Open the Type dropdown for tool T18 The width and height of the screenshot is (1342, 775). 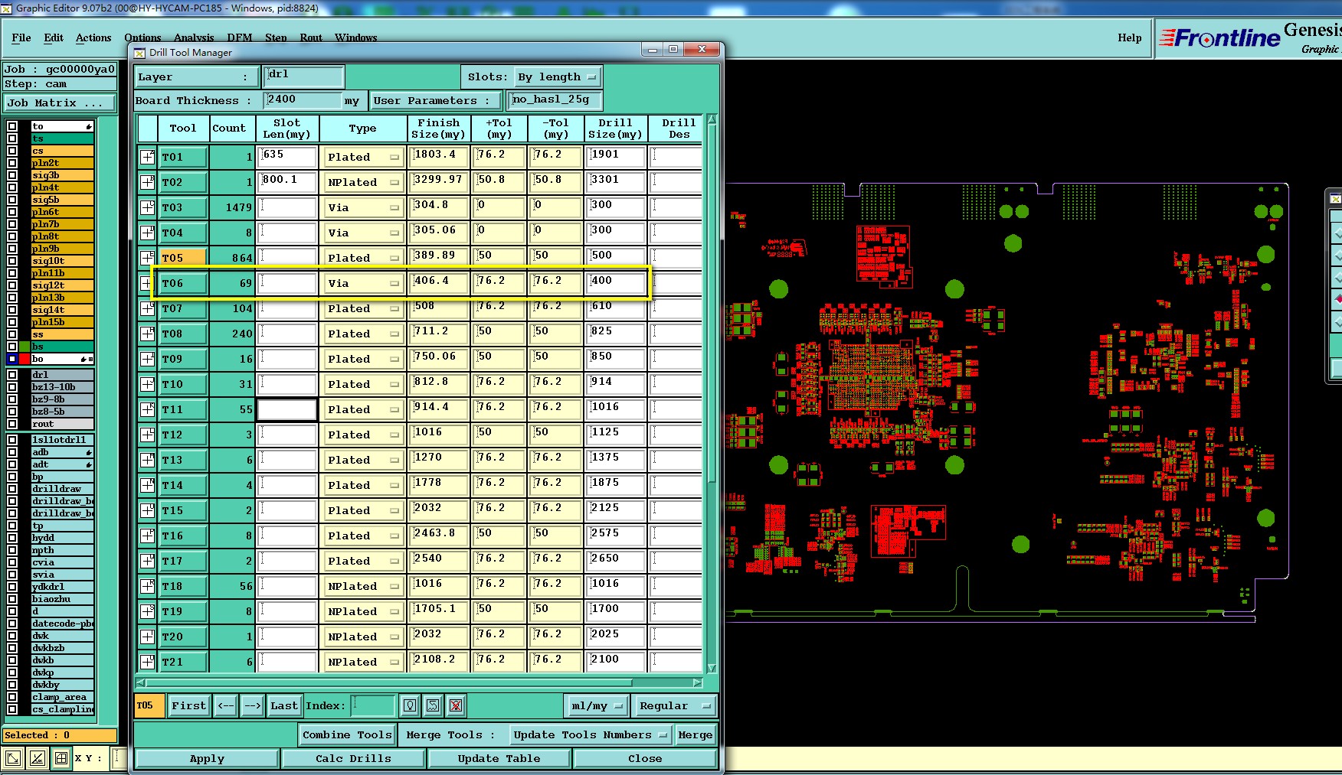[x=363, y=586]
